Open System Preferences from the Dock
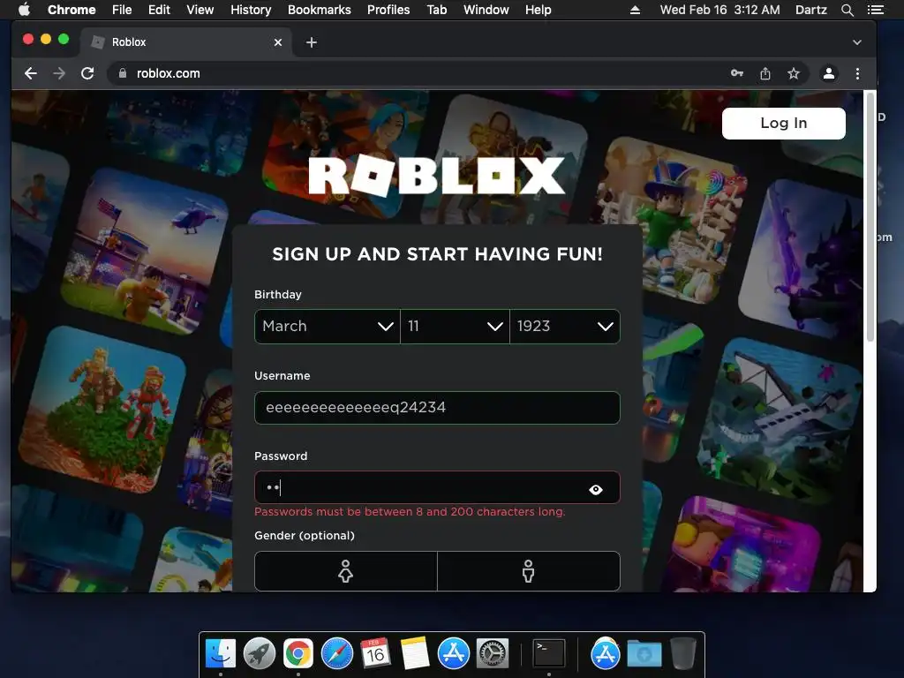904x678 pixels. pyautogui.click(x=492, y=654)
